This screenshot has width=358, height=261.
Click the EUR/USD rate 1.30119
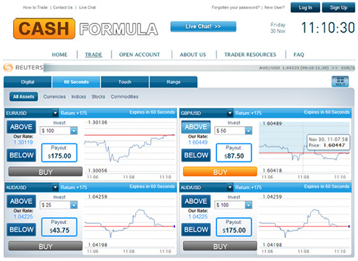(23, 142)
